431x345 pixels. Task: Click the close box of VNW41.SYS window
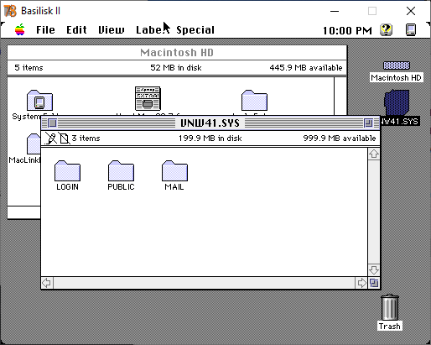[52, 123]
